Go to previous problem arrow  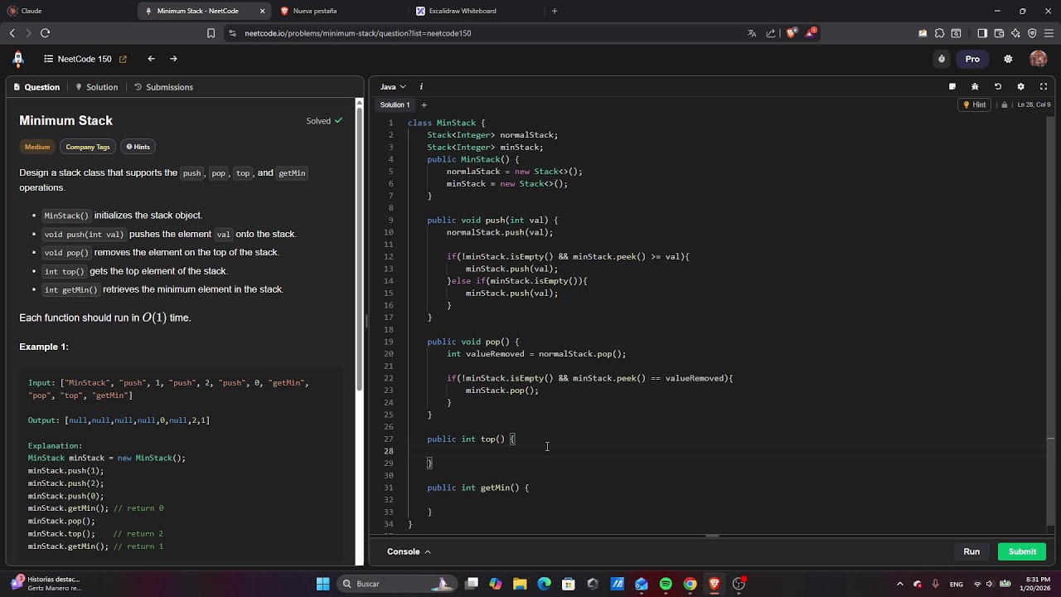[x=151, y=59]
